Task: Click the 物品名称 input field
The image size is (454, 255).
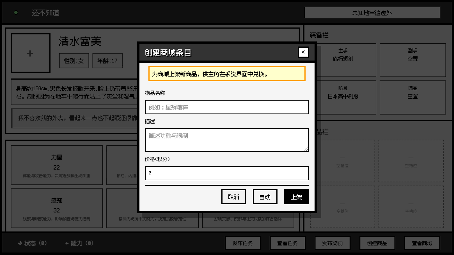Action: (226, 107)
